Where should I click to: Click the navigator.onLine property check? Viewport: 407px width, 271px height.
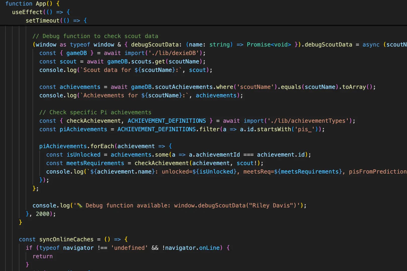click(x=192, y=248)
